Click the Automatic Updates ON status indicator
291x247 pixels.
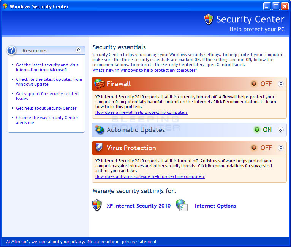263,130
